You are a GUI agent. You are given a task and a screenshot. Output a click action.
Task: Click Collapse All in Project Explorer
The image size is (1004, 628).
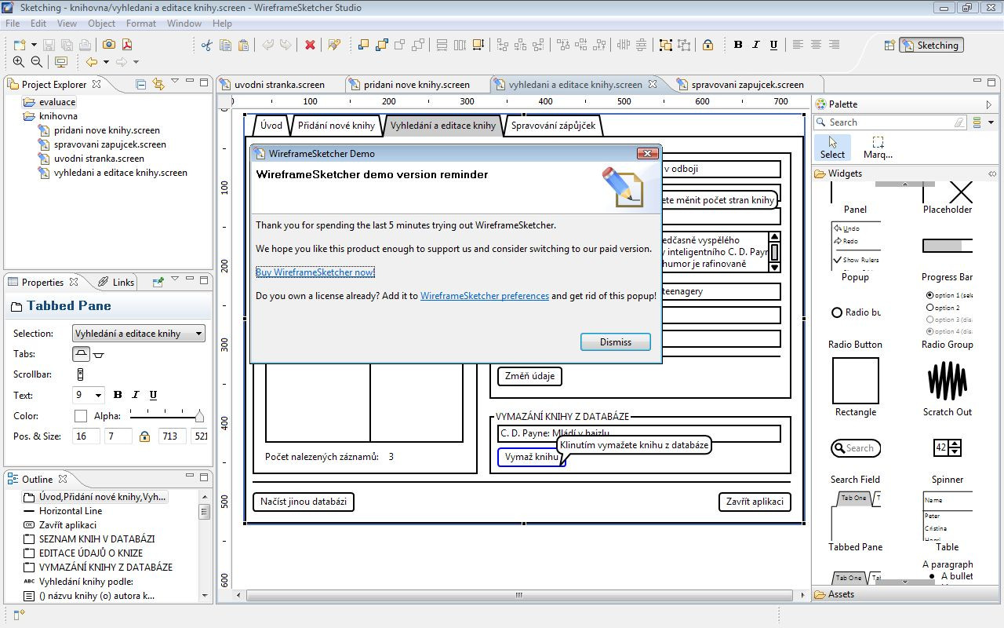point(141,84)
